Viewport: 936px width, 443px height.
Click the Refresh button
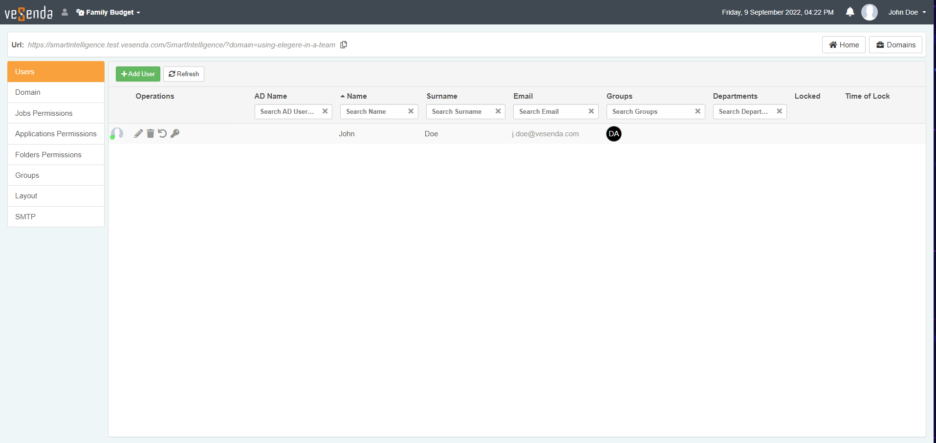coord(184,74)
